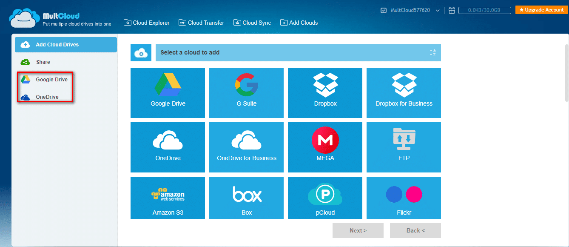Choose the G Suite cloud tile
The image size is (569, 247).
point(246,93)
